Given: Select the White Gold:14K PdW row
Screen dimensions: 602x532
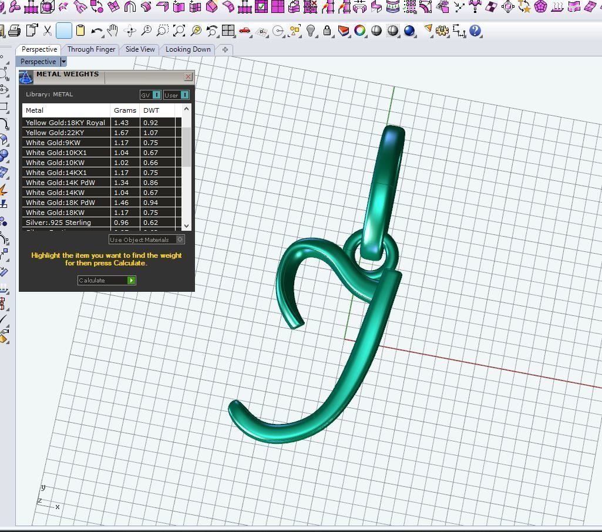Looking at the screenshot, I should (102, 182).
